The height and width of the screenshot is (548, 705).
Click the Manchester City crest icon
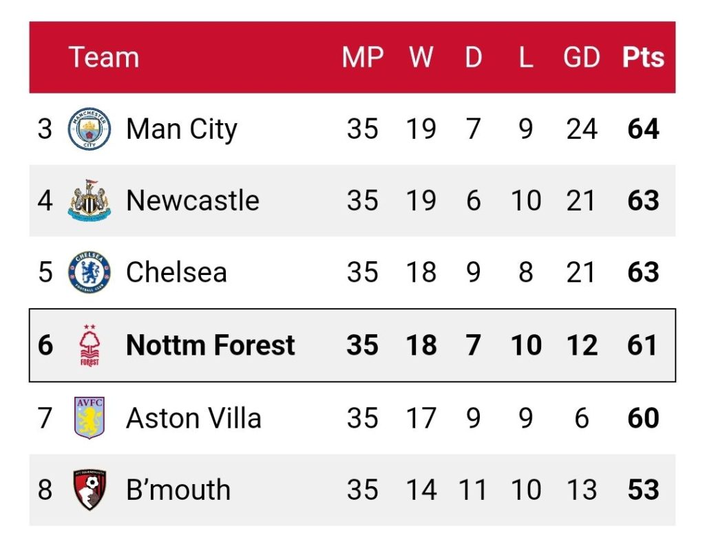click(x=89, y=129)
